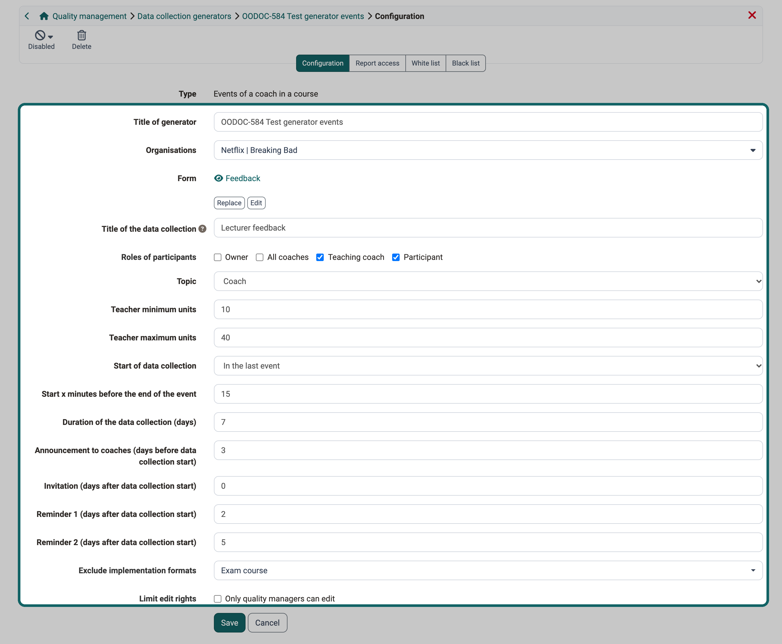This screenshot has width=782, height=644.
Task: Go to Quality management breadcrumb
Action: [89, 16]
